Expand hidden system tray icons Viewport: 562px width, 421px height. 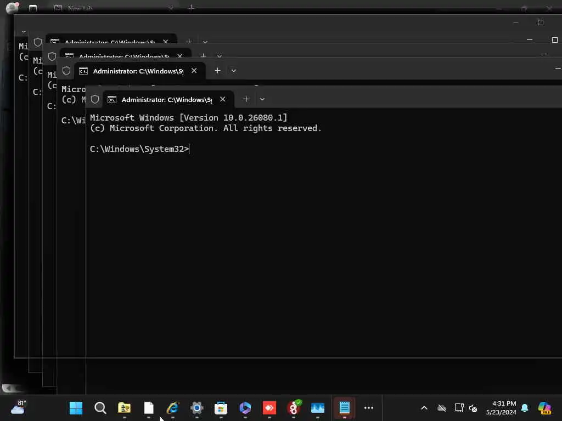click(x=424, y=408)
